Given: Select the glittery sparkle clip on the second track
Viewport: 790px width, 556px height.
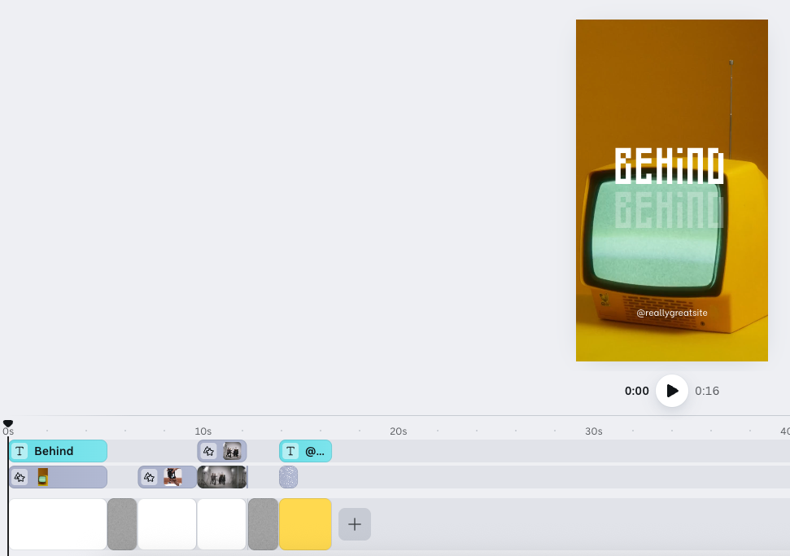Looking at the screenshot, I should (289, 477).
